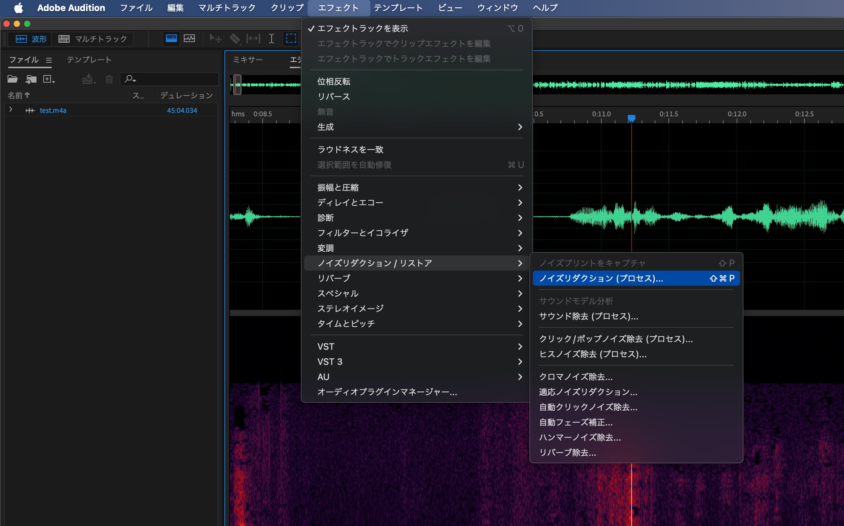Expand the 変調 submenu
The image size is (844, 526).
pos(416,248)
